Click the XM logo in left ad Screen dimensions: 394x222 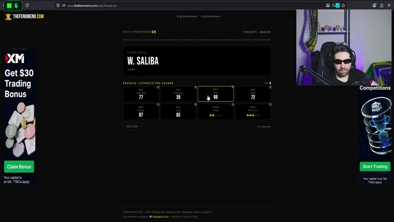click(x=15, y=59)
